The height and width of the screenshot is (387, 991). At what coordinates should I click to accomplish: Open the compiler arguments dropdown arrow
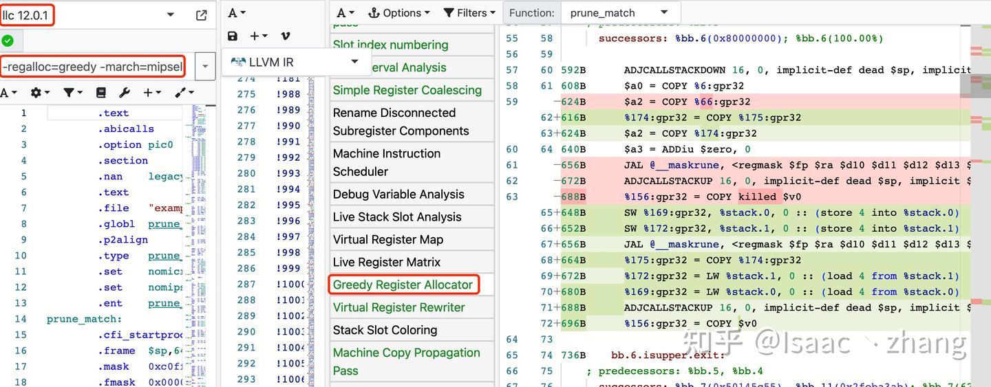[x=205, y=67]
